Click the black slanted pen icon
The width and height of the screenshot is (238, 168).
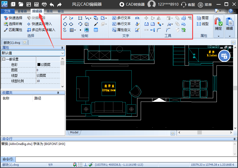pos(96,24)
